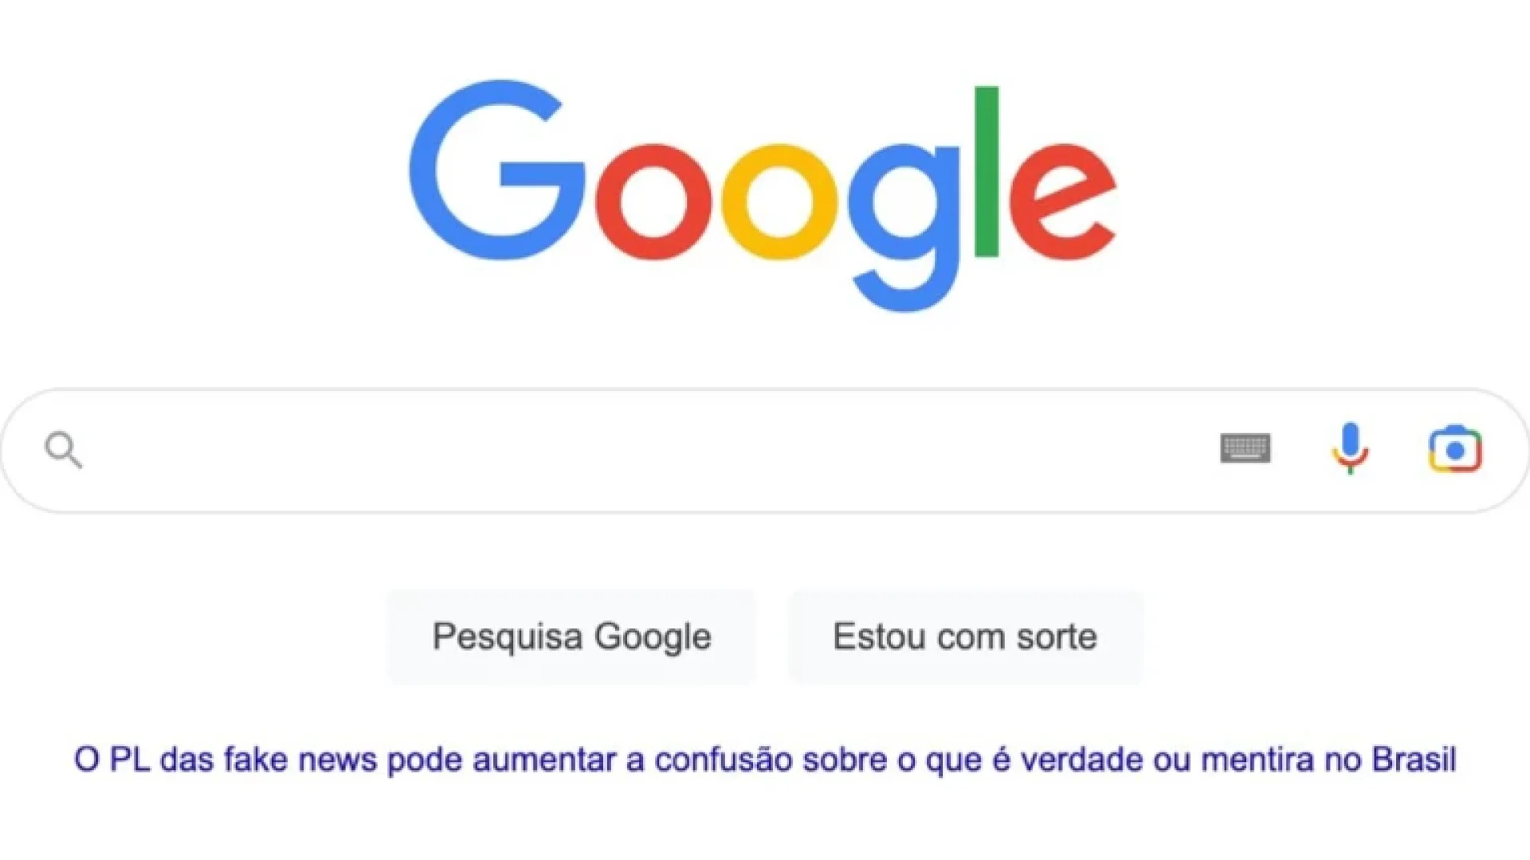The height and width of the screenshot is (860, 1530).
Task: Click the green letter l in the logo
Action: [987, 171]
